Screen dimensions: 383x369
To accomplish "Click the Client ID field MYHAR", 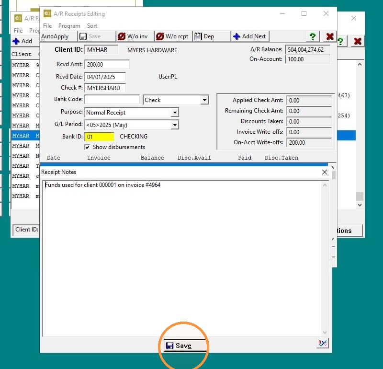I will 101,50.
